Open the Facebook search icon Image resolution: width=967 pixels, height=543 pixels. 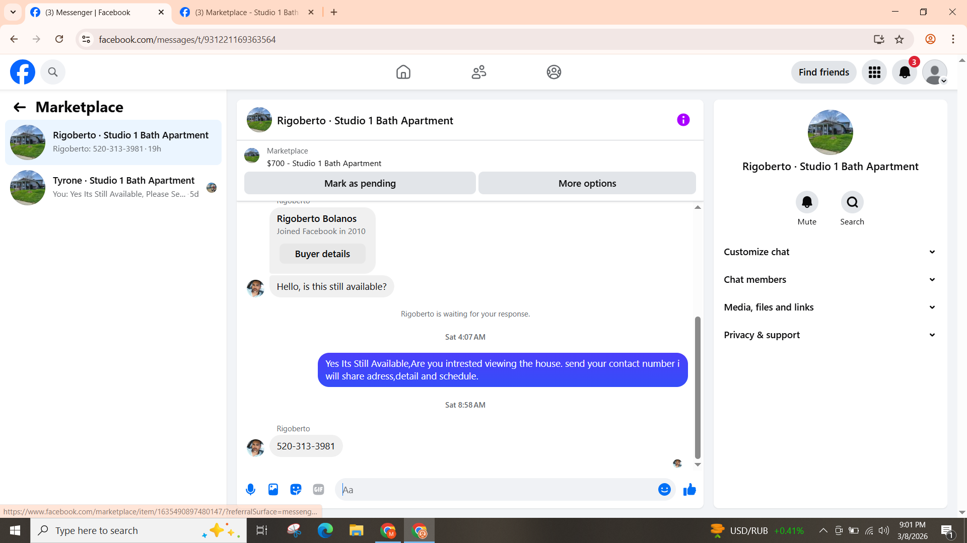53,72
